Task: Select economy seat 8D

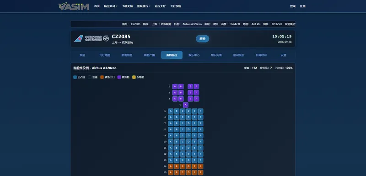Action: (x=189, y=129)
